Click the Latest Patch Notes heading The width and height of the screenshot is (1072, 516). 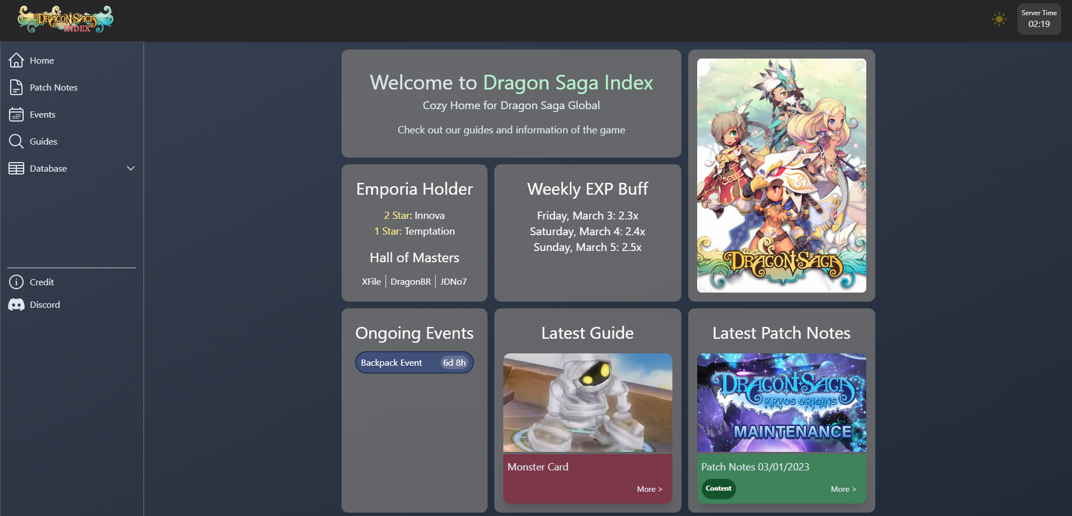pos(781,333)
